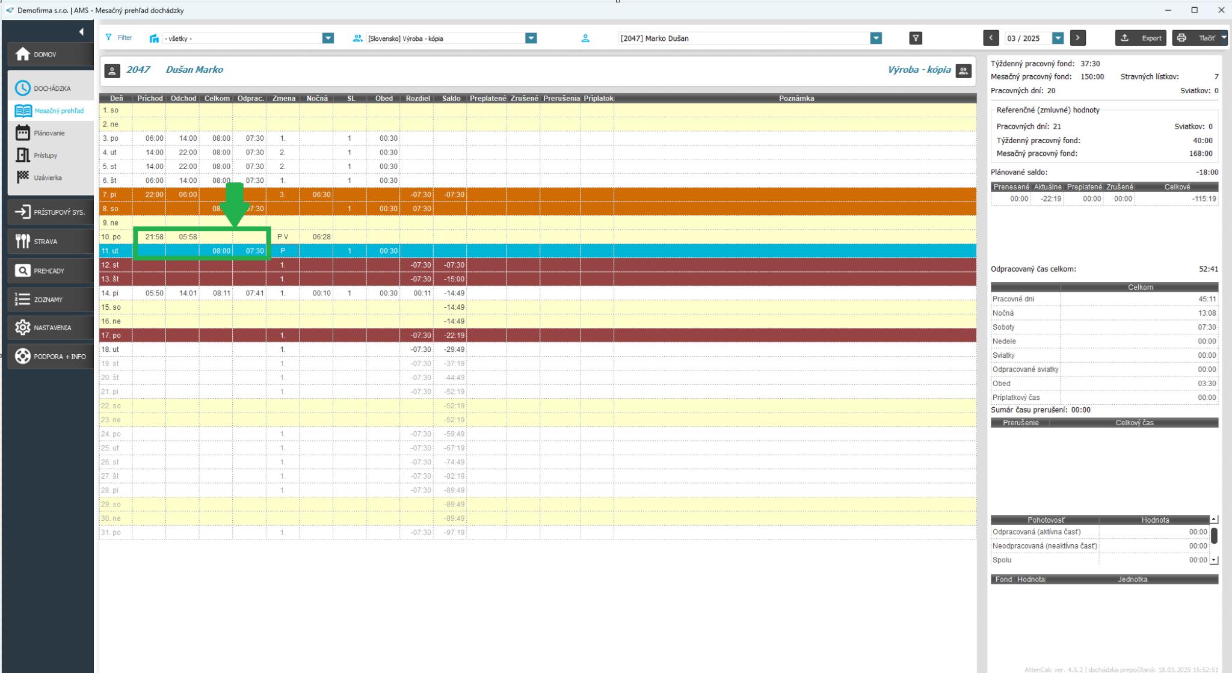
Task: Click the person icon beside employee number 2047
Action: tap(112, 70)
